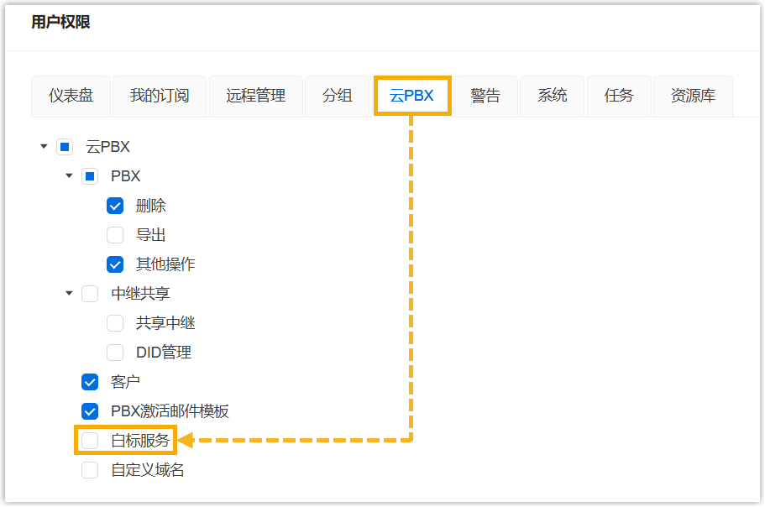Open the 警告 tab

pyautogui.click(x=485, y=96)
